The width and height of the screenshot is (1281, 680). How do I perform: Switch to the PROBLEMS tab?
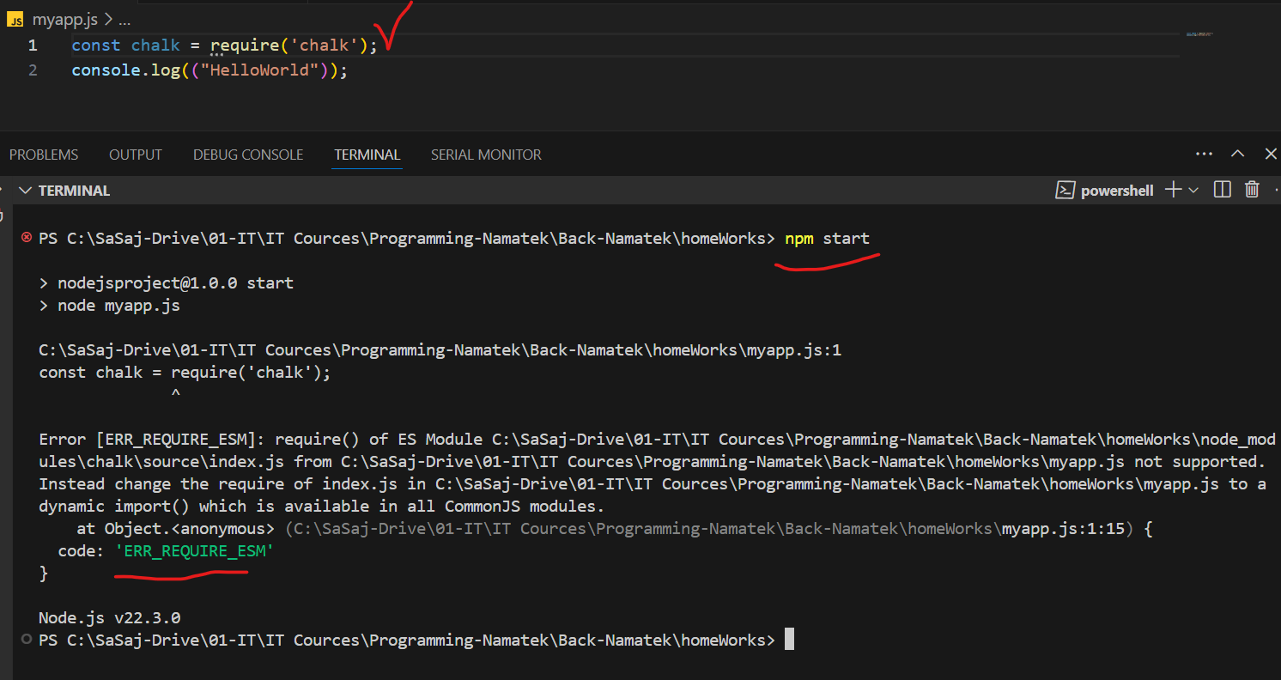(x=44, y=155)
